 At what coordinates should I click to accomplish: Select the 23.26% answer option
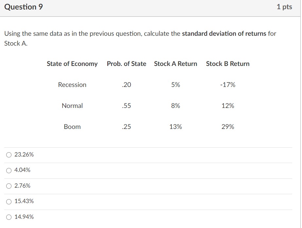coord(9,155)
